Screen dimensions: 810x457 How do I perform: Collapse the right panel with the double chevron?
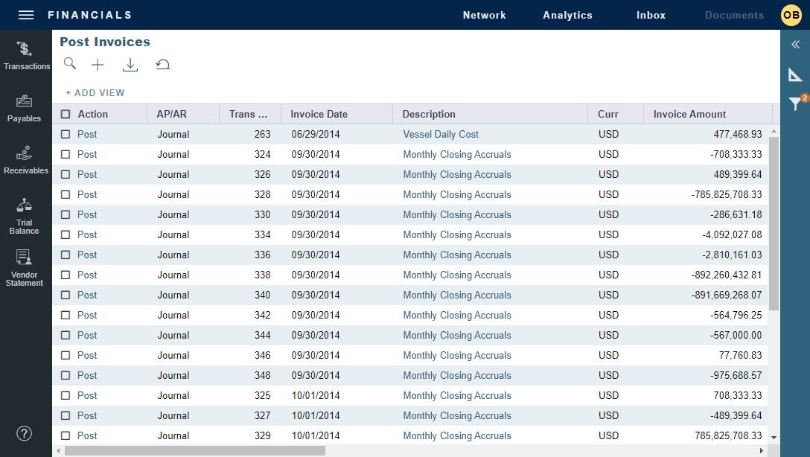[796, 45]
